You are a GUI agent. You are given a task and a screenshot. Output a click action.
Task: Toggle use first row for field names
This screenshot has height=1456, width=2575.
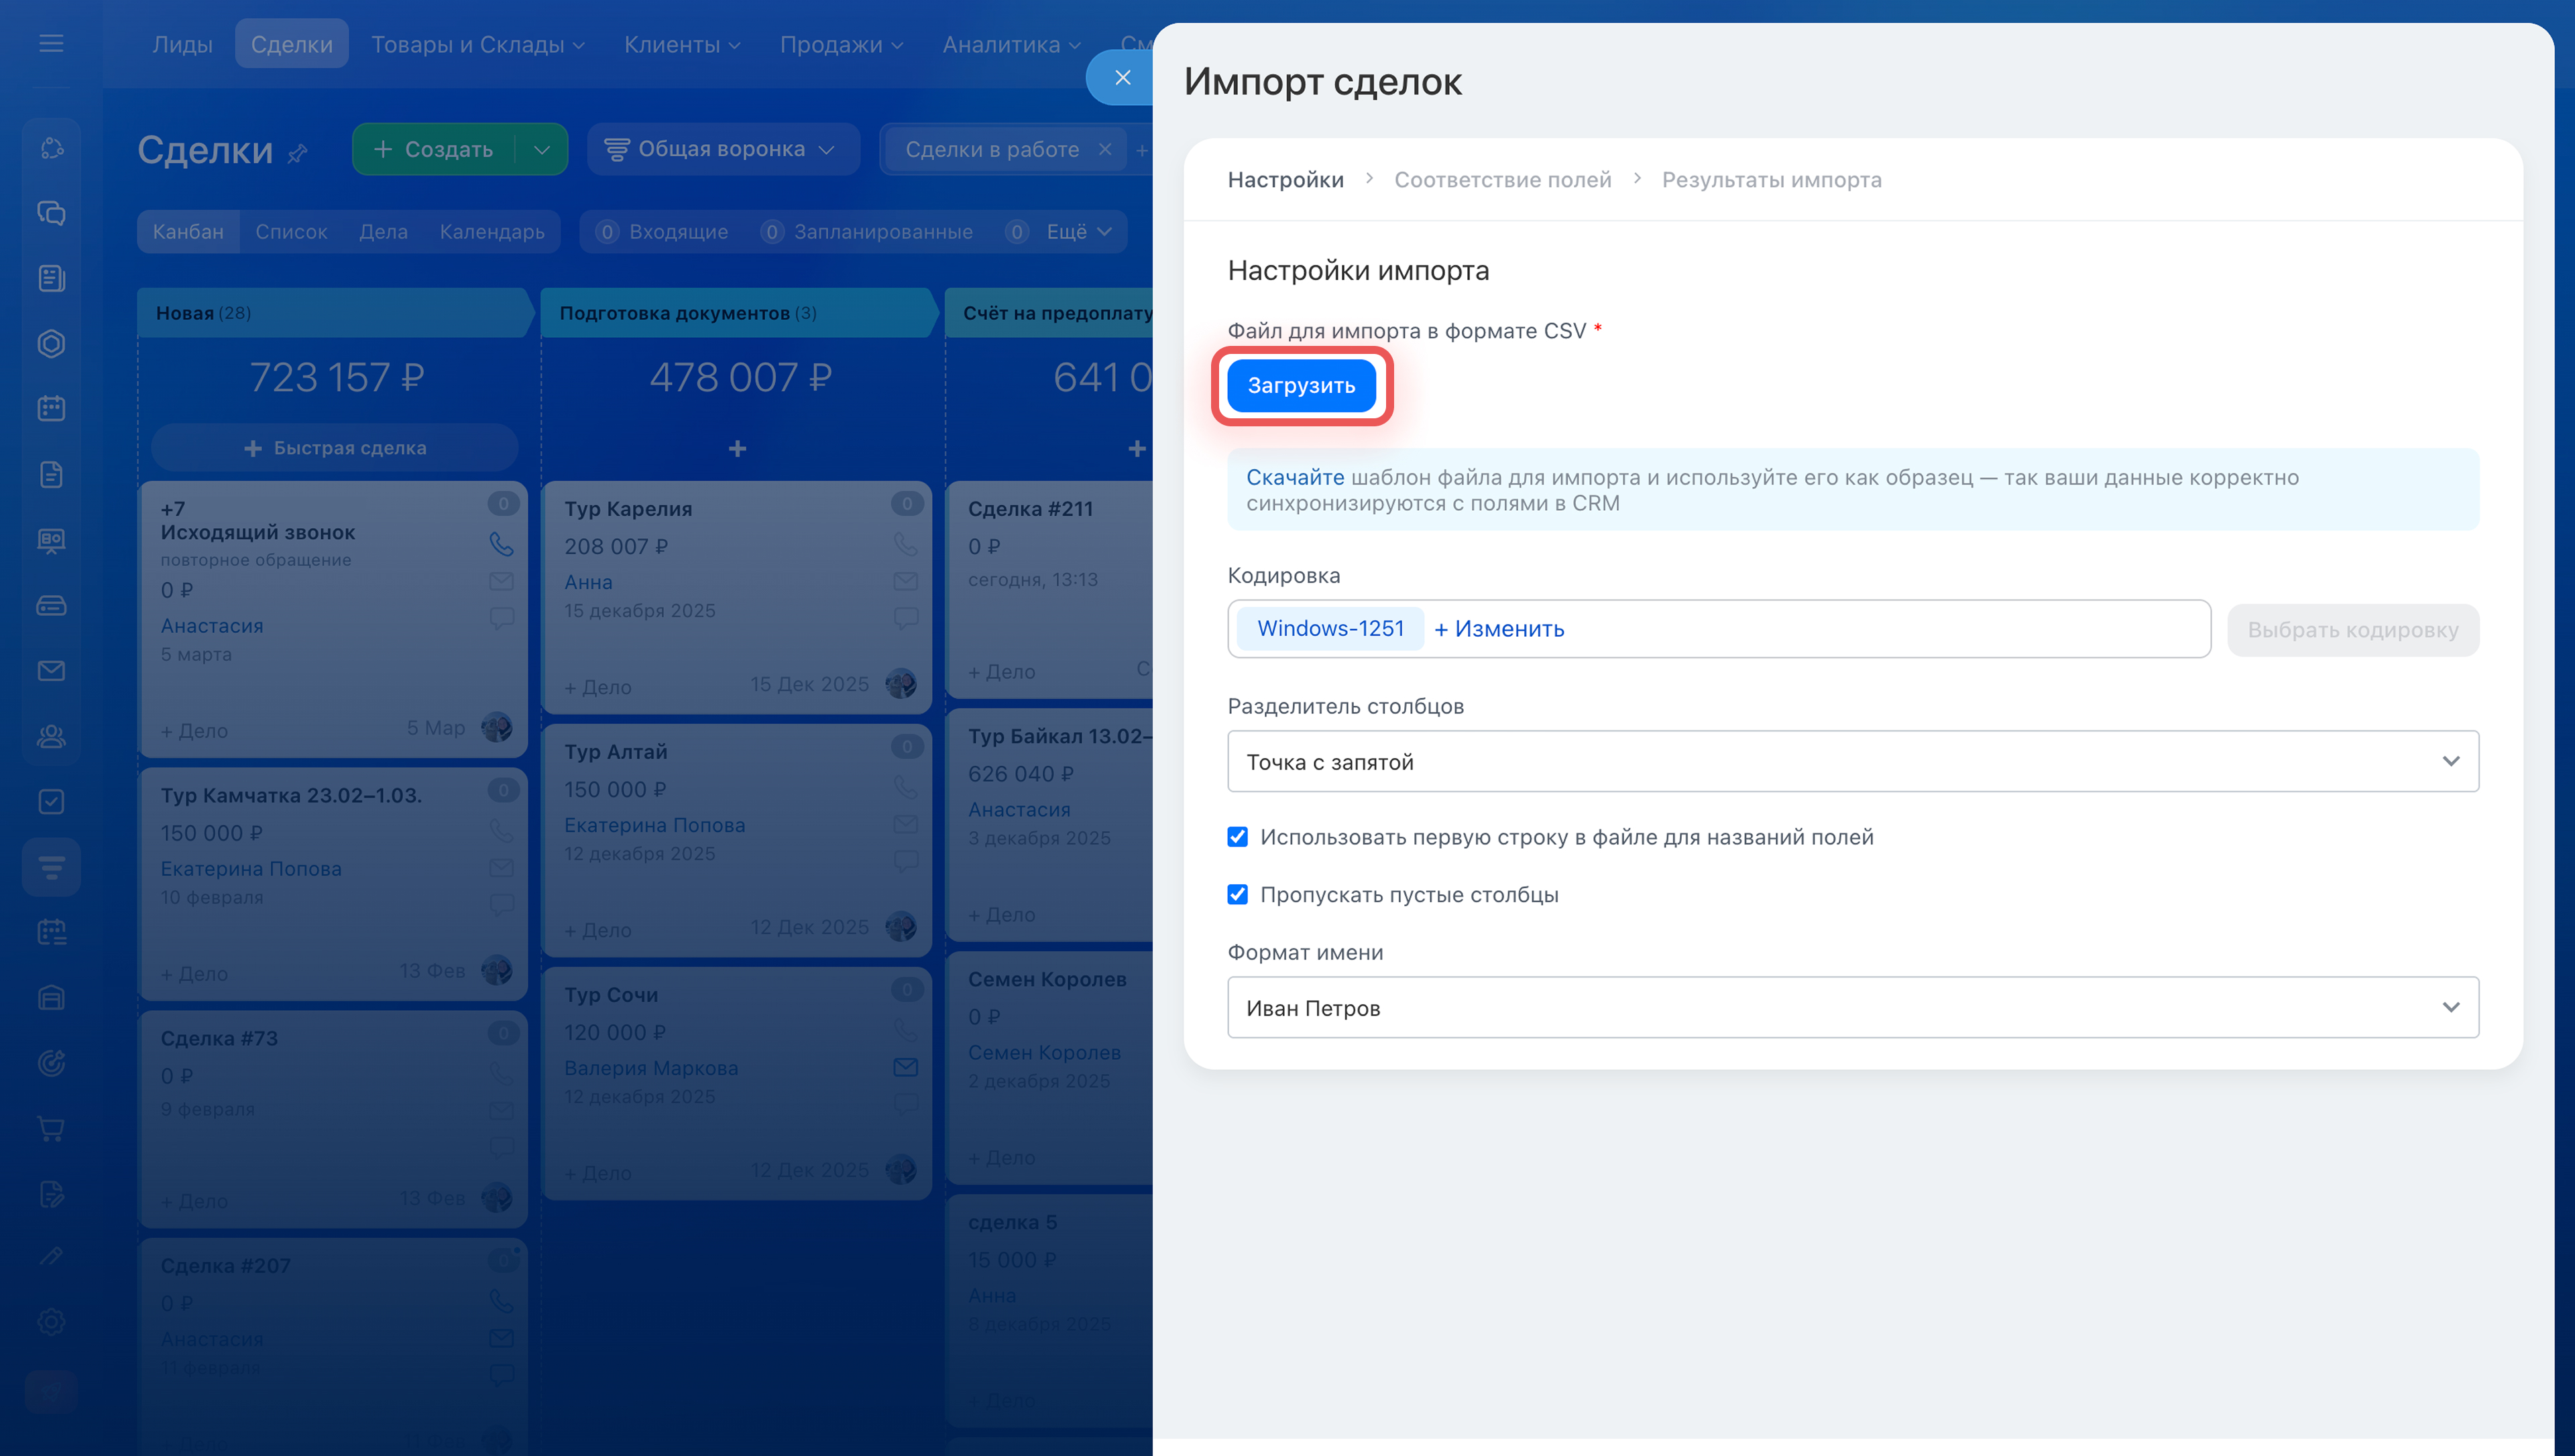(1237, 837)
